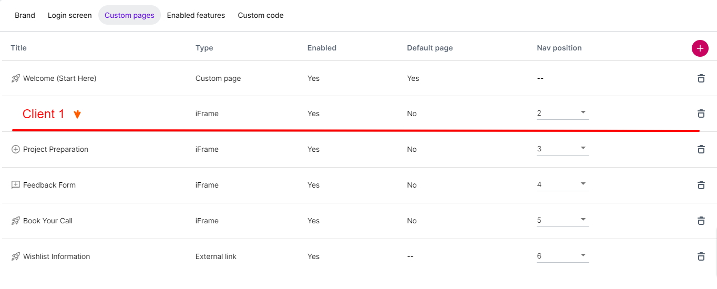Delete the Welcome (Start Here) page
This screenshot has height=289, width=717.
[x=701, y=78]
